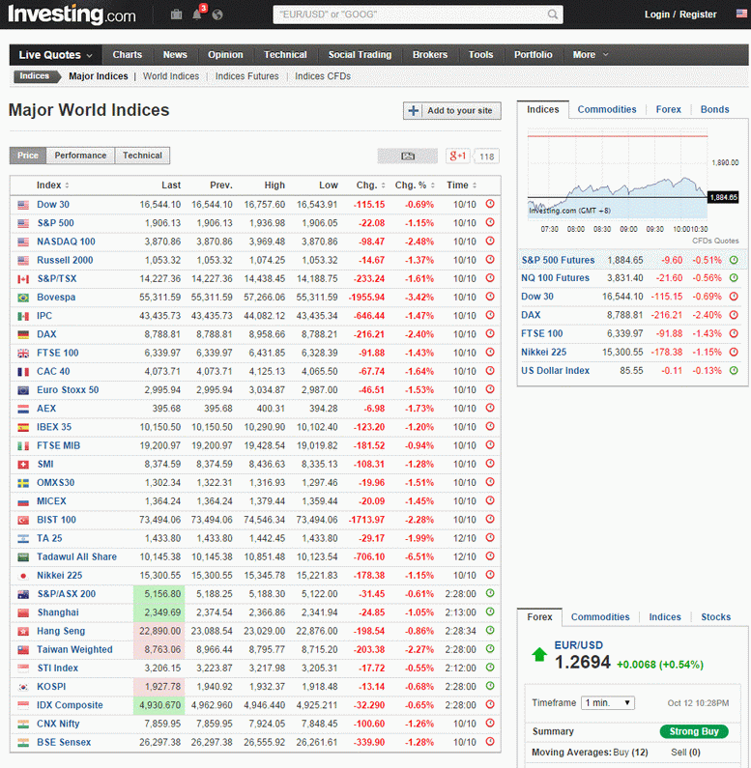
Task: Switch chart widget to Bonds tab
Action: 714,109
